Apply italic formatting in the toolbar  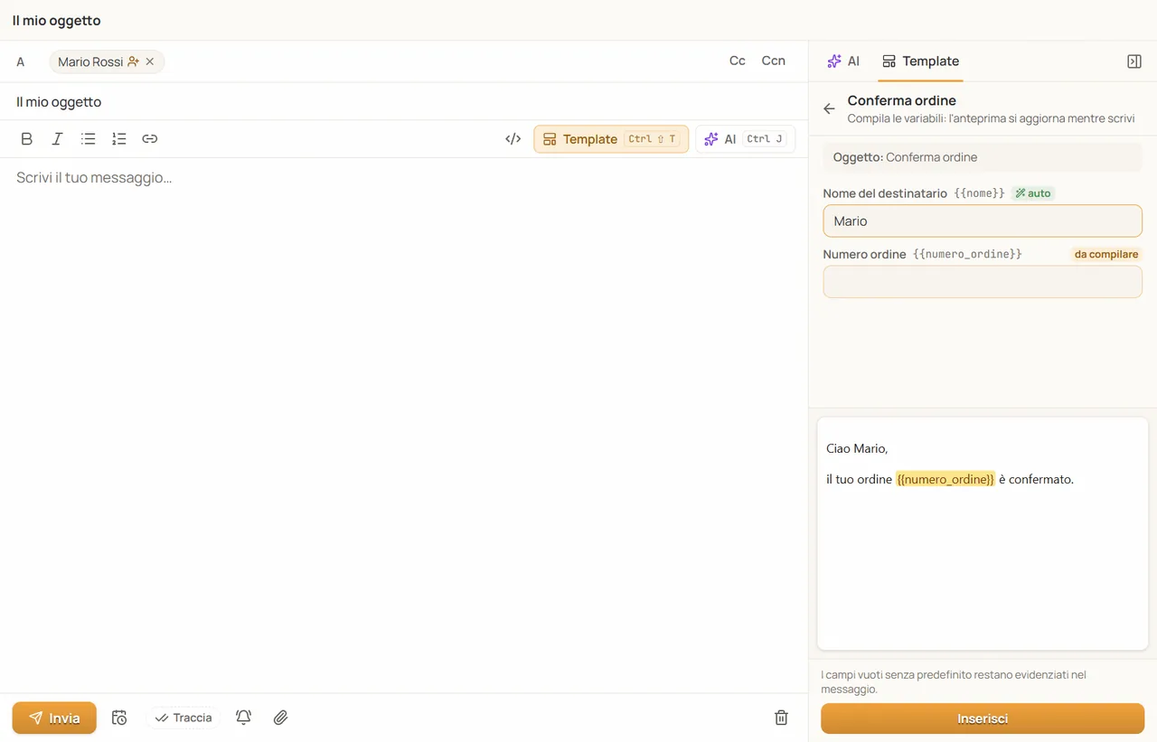(x=57, y=139)
